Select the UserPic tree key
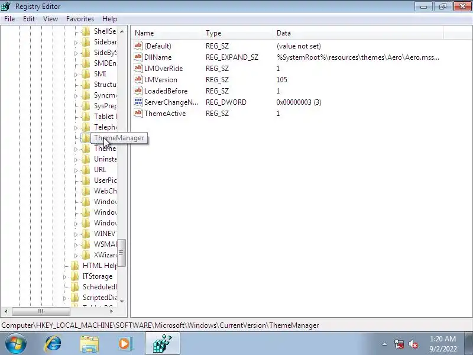Viewport: 473px width, 355px height. click(105, 180)
